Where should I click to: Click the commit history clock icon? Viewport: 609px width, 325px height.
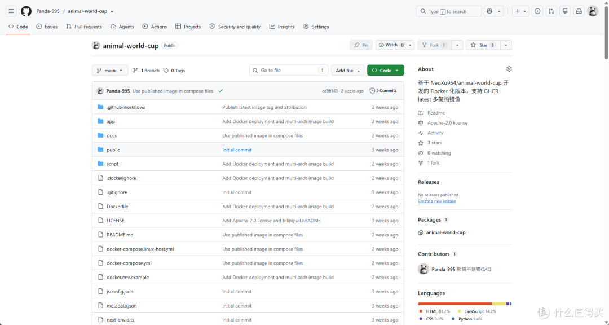(372, 91)
